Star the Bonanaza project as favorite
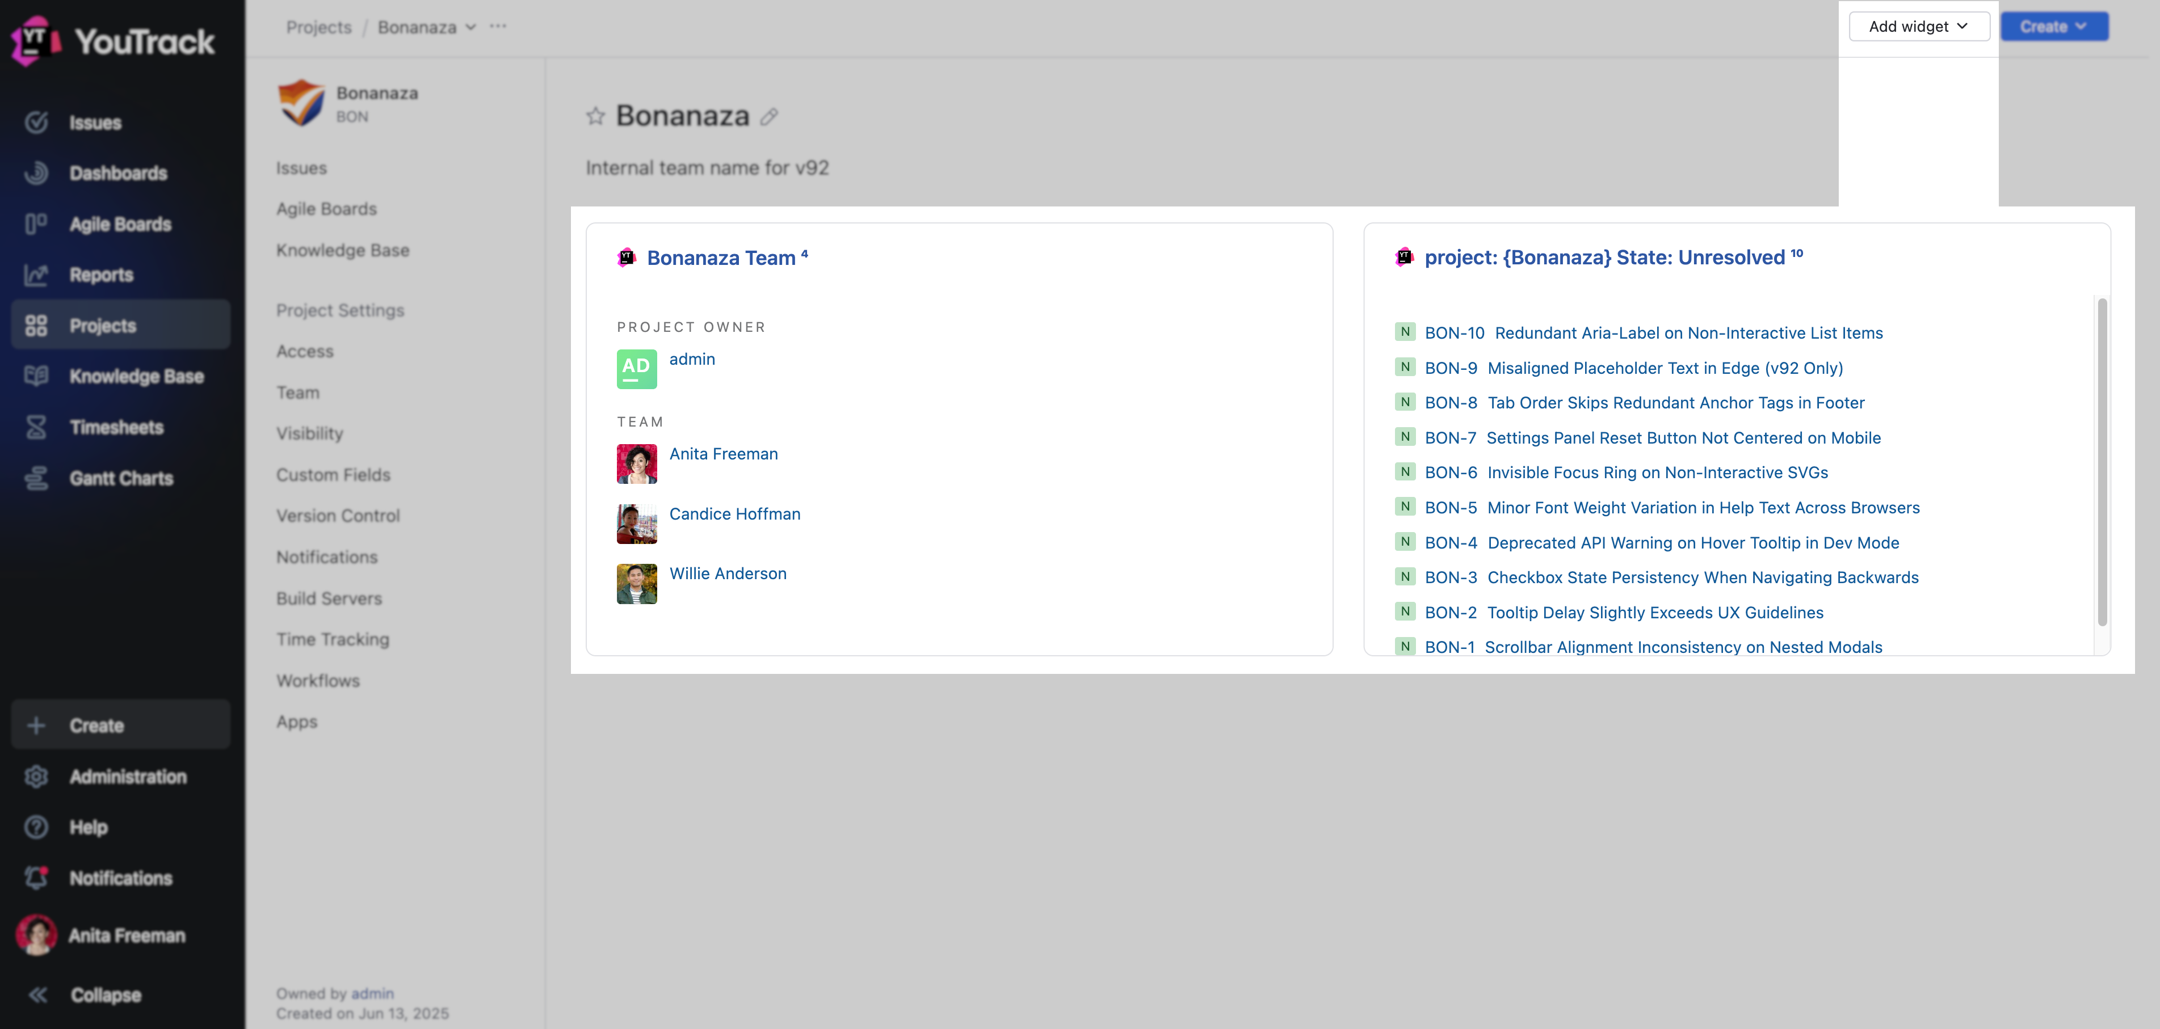The image size is (2160, 1029). coord(595,116)
